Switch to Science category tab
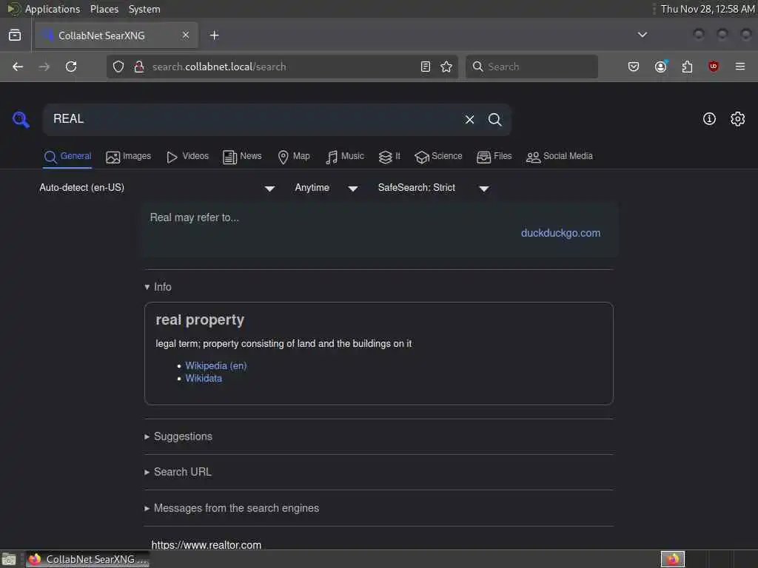This screenshot has width=758, height=568. (x=438, y=157)
